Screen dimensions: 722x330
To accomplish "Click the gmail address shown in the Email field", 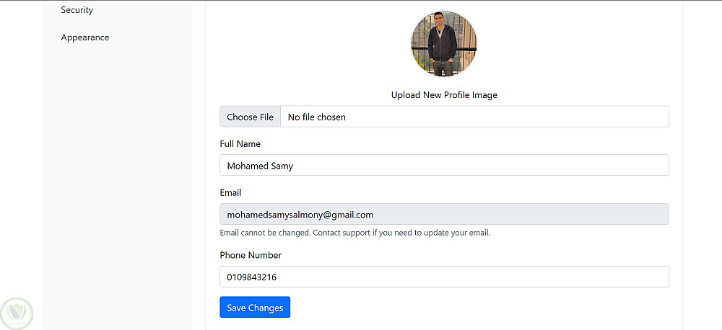I will pos(300,215).
